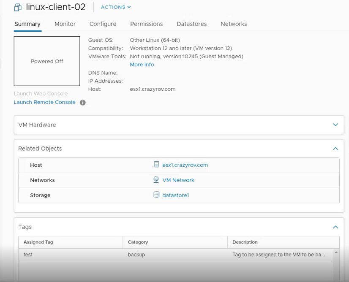The height and width of the screenshot is (282, 349).
Task: Expand the VM Hardware panel
Action: click(x=335, y=125)
